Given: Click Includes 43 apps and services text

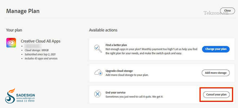Looking at the screenshot, I should [x=41, y=58].
